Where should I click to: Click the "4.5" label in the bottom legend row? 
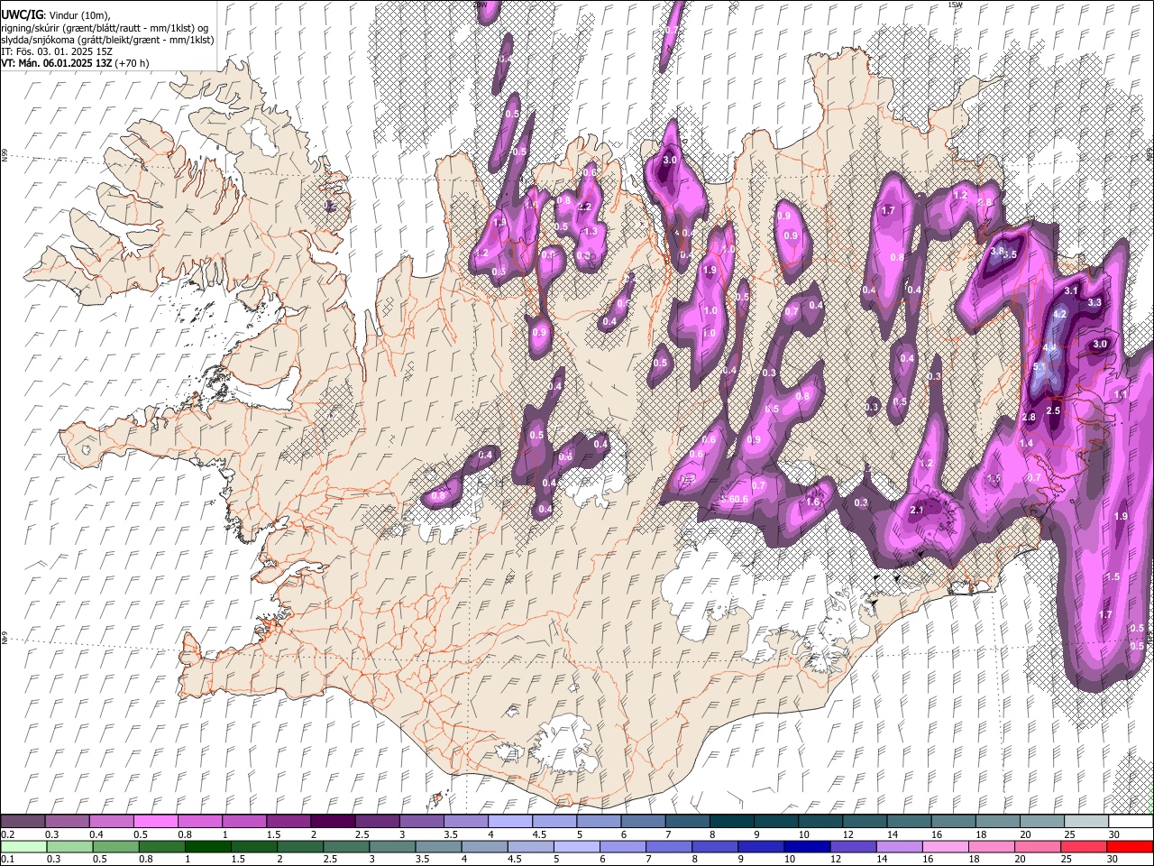[x=516, y=859]
